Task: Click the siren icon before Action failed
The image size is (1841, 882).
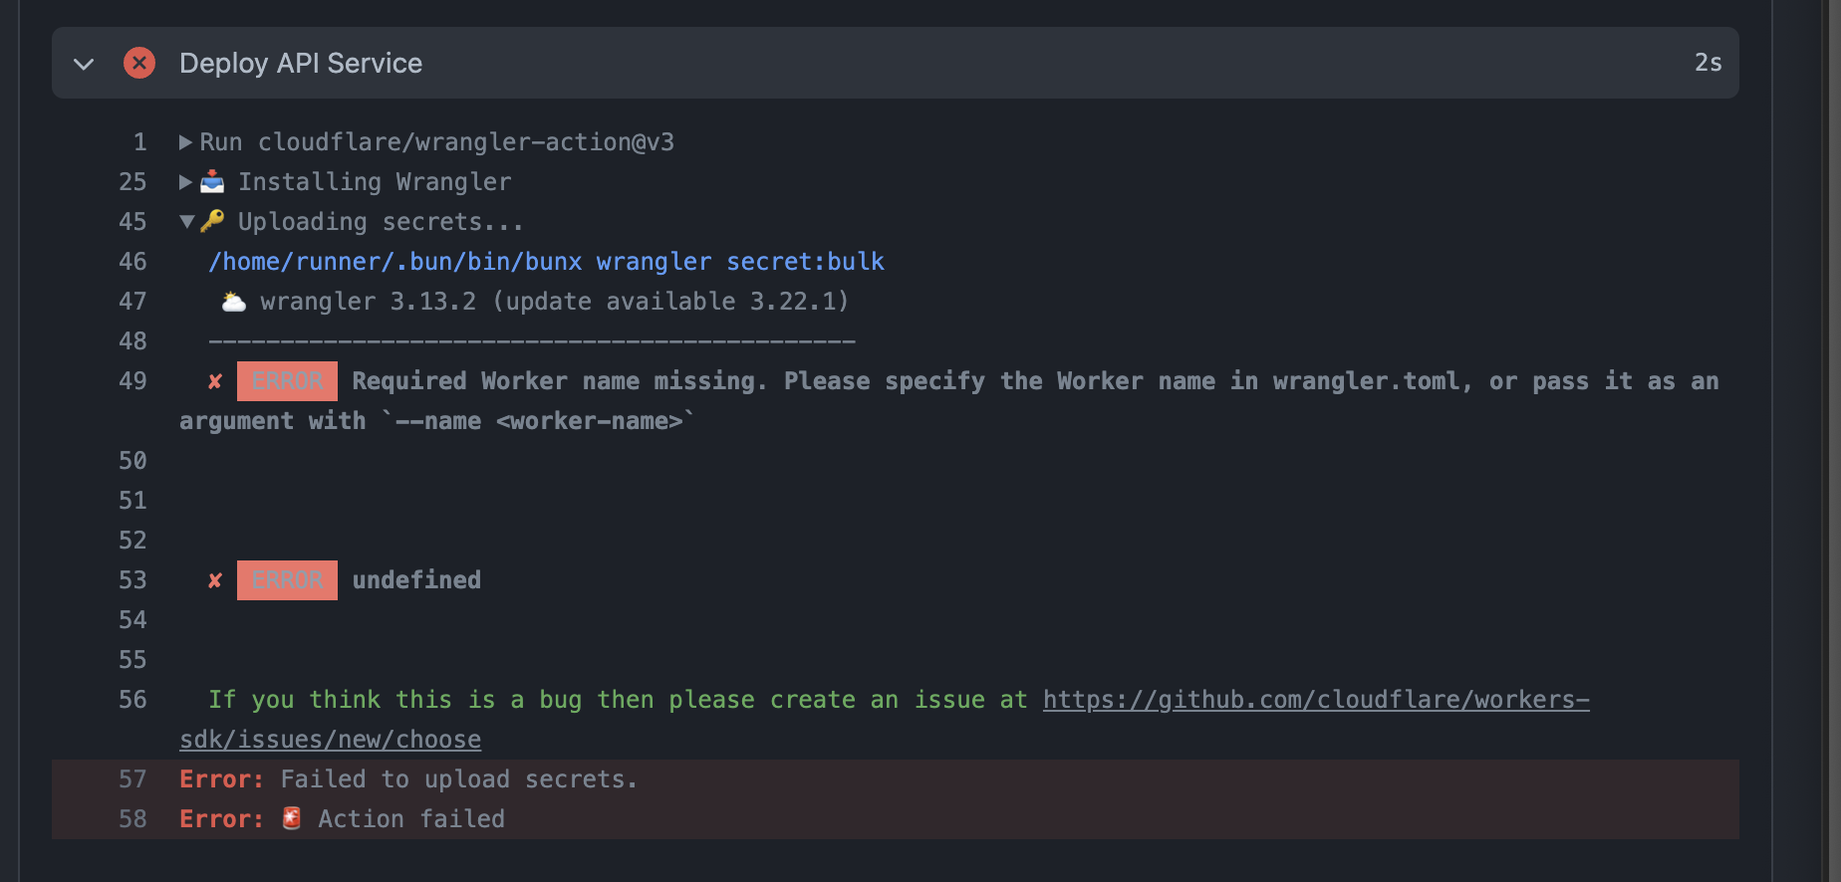Action: tap(292, 818)
